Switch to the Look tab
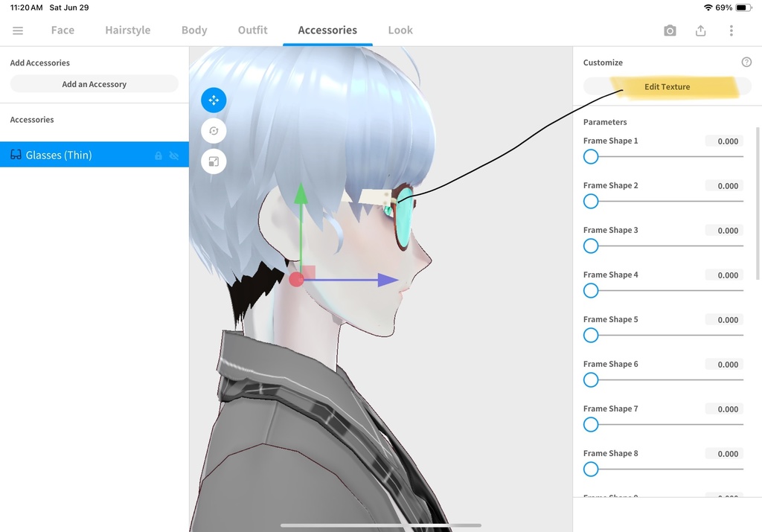Screen dimensions: 762x532 coord(400,30)
